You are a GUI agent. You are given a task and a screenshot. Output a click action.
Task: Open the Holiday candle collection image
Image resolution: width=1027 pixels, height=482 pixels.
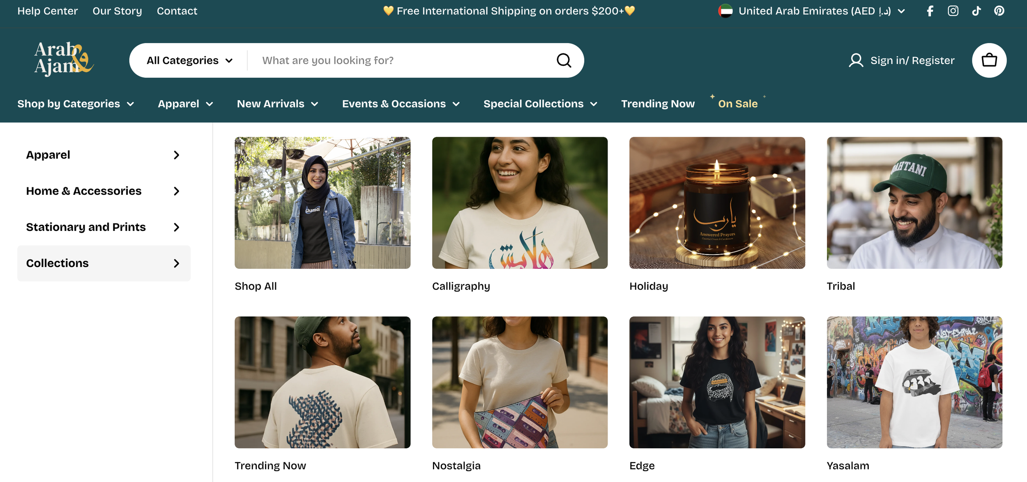[x=717, y=203]
